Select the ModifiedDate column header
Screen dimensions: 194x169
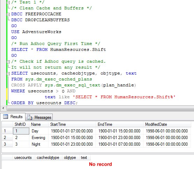[x=167, y=124]
